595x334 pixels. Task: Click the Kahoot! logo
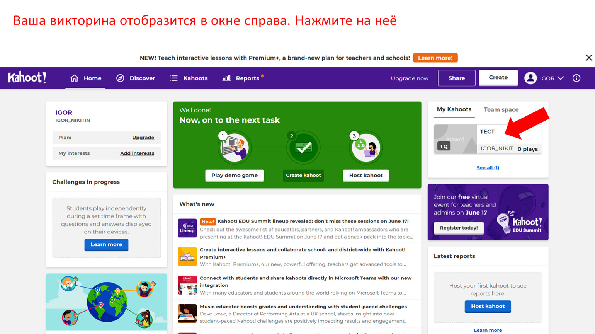coord(27,78)
